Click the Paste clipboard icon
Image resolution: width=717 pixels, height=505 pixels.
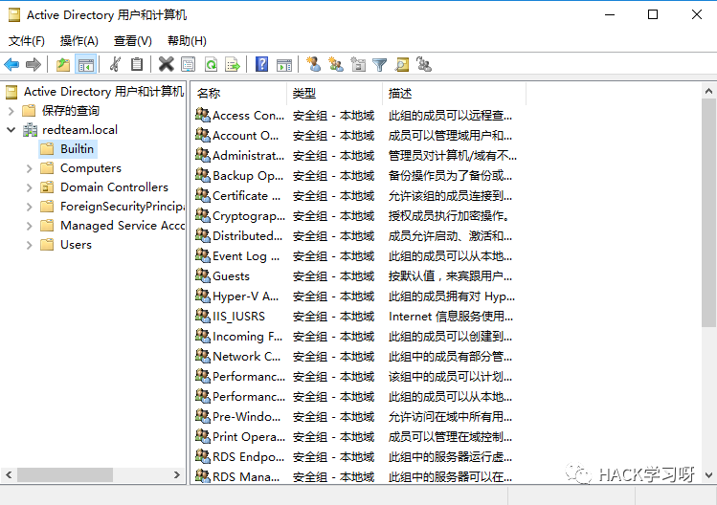coord(137,64)
